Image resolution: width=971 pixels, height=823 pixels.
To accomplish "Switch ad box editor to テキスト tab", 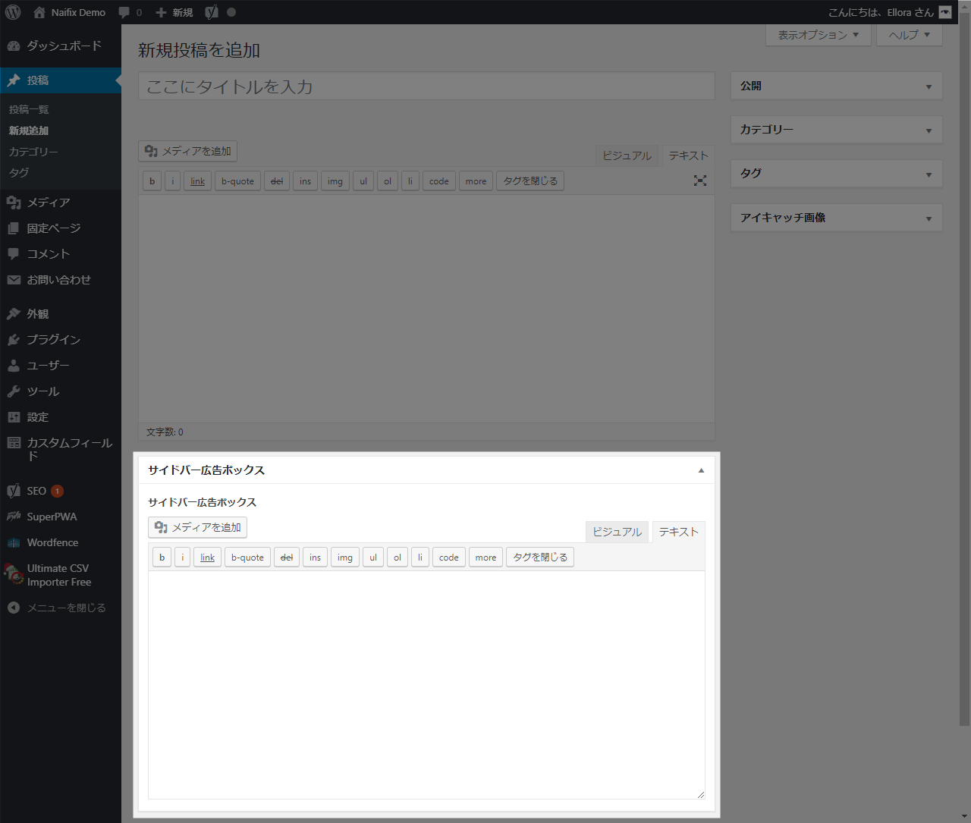I will click(678, 532).
